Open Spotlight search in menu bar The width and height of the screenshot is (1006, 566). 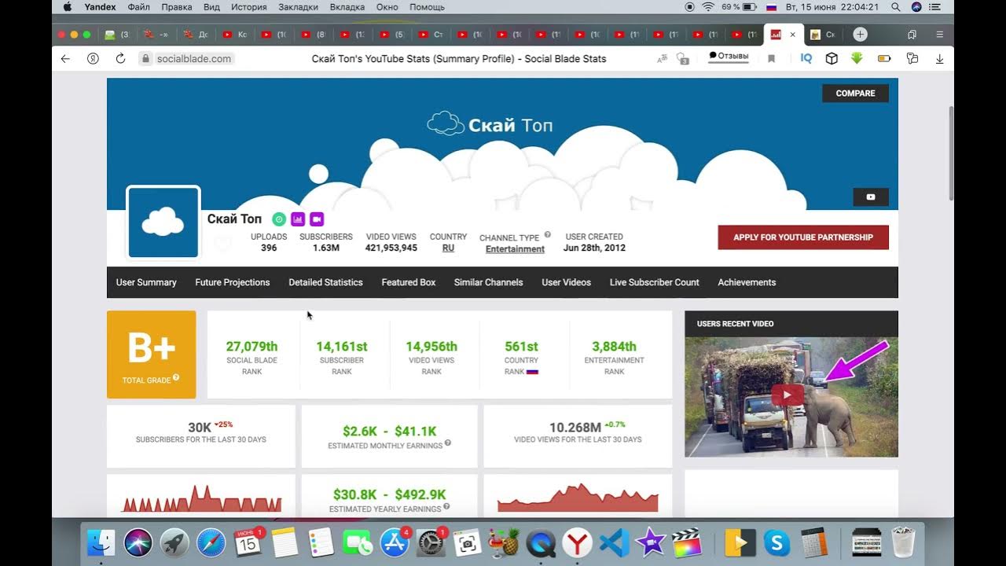click(896, 7)
